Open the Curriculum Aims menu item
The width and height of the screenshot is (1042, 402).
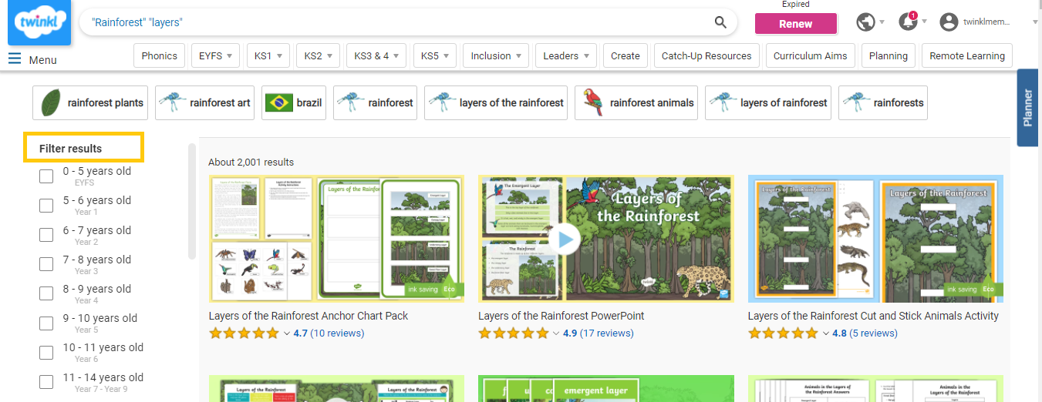[x=810, y=56]
